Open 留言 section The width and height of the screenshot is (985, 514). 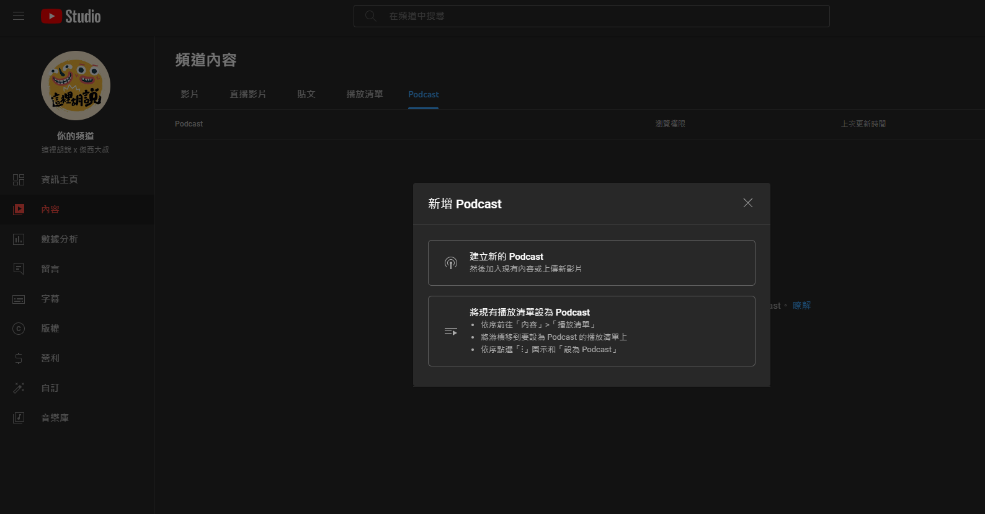(77, 269)
